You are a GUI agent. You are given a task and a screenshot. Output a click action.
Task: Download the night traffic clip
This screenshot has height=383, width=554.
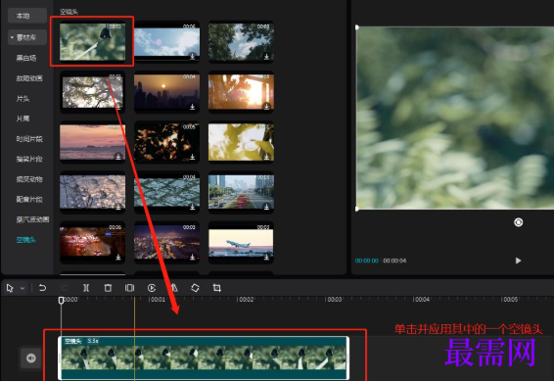[118, 257]
